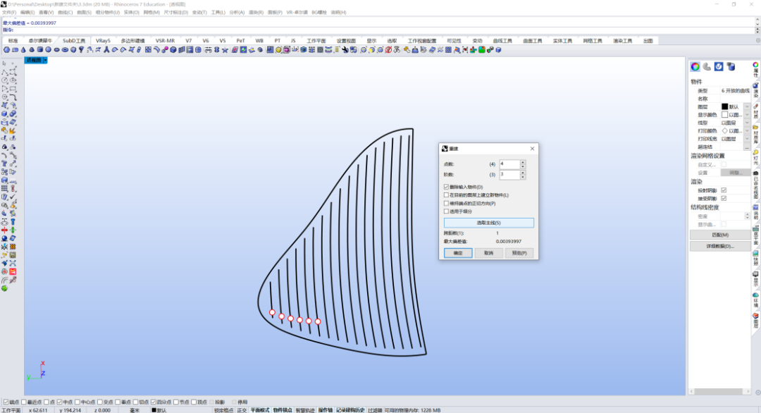This screenshot has width=761, height=413.
Task: Expand the 图层 layer dropdown in properties
Action: point(746,106)
